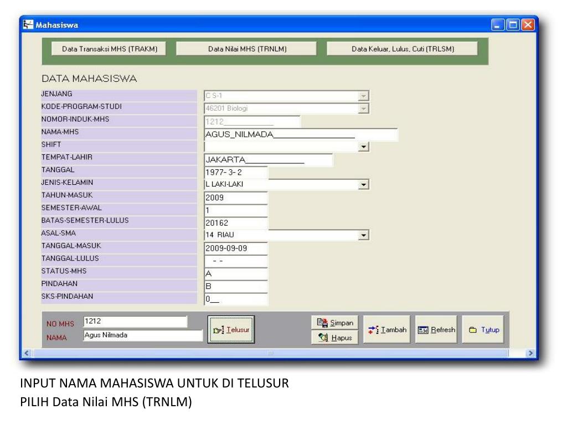This screenshot has width=567, height=425.
Task: Expand the JENJANG dropdown arrow
Action: [363, 96]
